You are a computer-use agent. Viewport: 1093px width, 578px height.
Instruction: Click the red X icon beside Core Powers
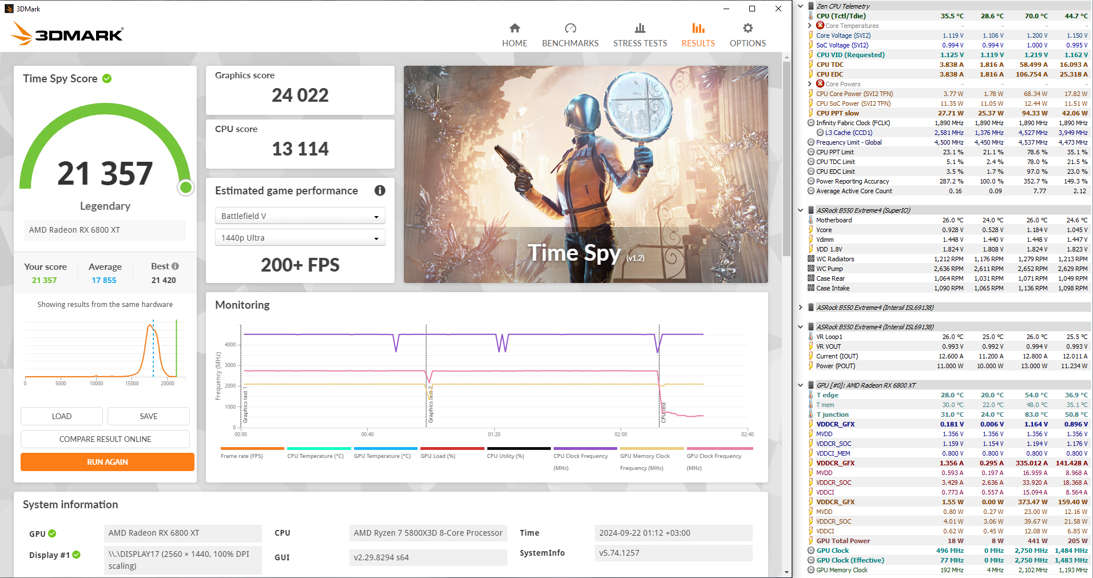coord(820,83)
